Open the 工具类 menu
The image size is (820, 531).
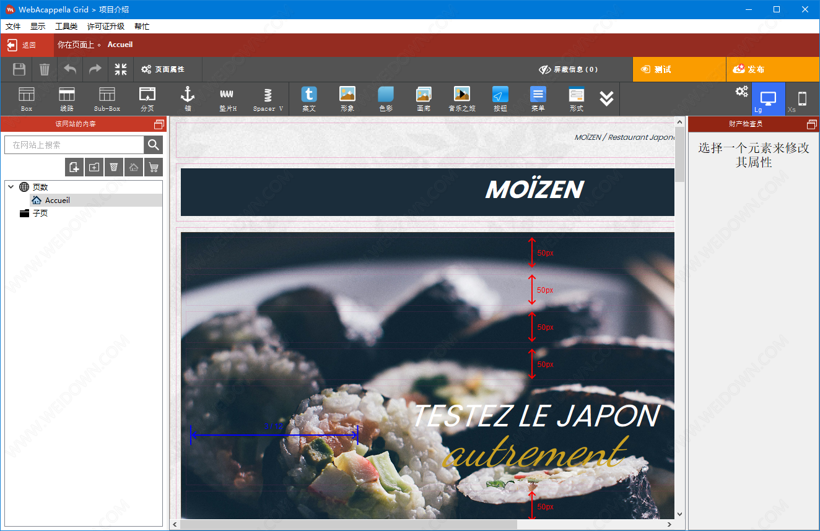click(66, 27)
